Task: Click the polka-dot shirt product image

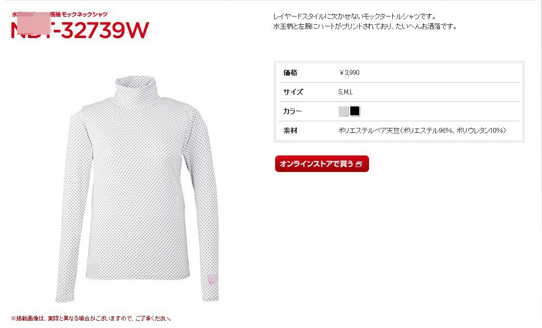Action: click(137, 189)
